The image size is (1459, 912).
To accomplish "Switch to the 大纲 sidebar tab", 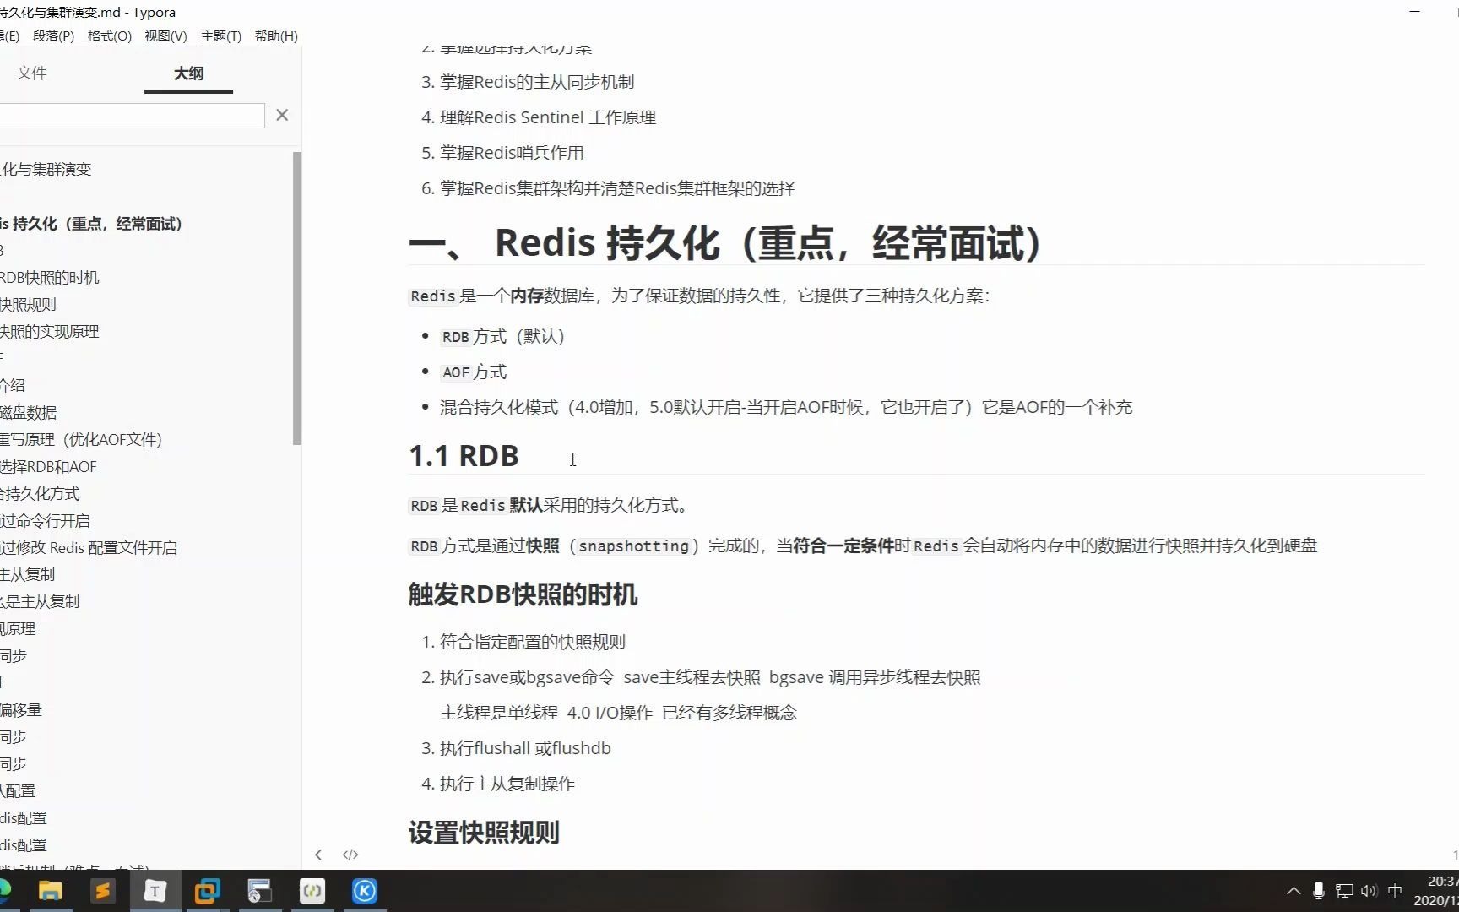I will coord(188,73).
